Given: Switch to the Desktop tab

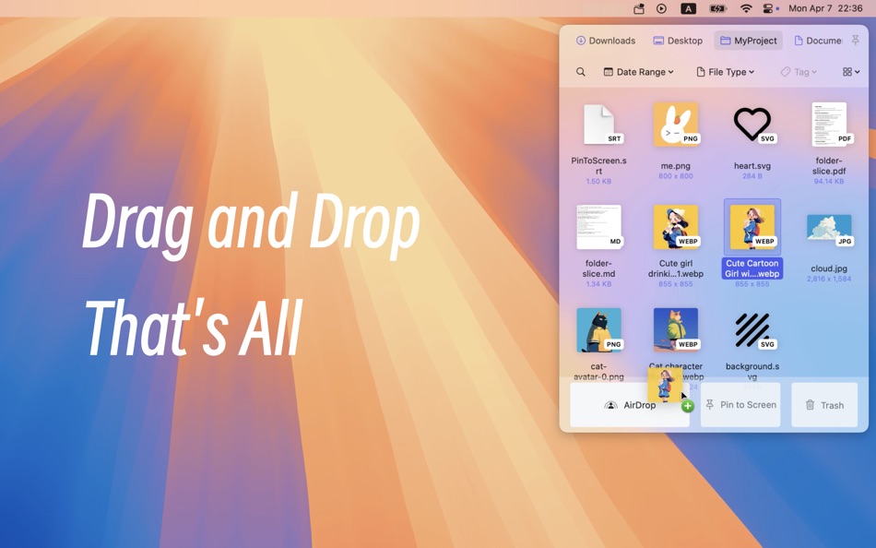Looking at the screenshot, I should pos(678,41).
